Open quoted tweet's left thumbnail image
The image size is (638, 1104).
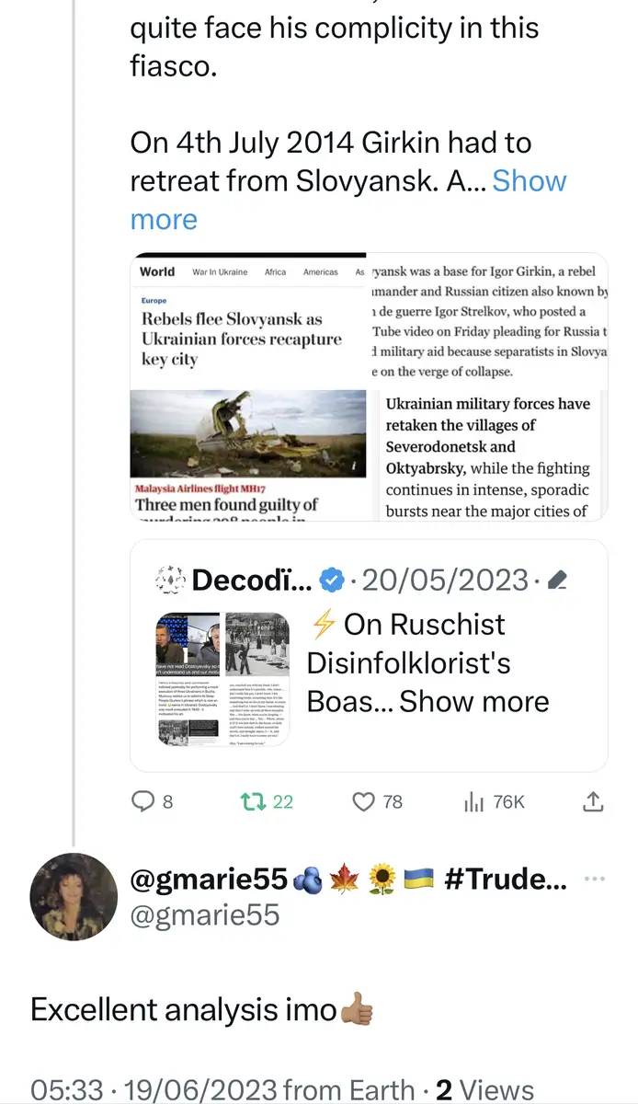click(x=188, y=676)
